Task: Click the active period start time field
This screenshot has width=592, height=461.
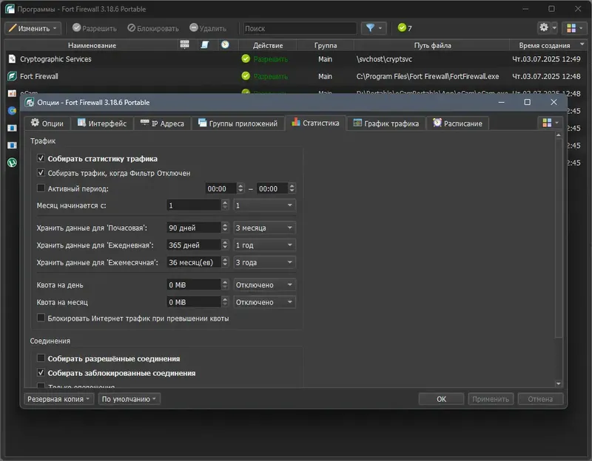Action: 221,188
